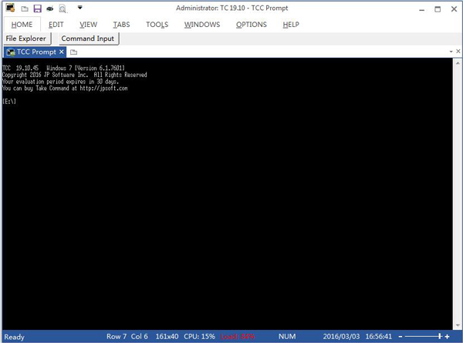Close the TCC Prompt tab with its X
This screenshot has height=343, width=463.
point(62,52)
